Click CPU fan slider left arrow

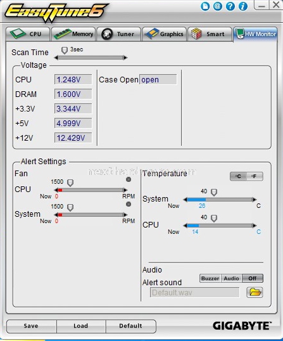(56, 190)
